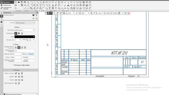The image size is (169, 95).
Task: Open the Hatching tool beside the T icon
Action: (x=53, y=8)
